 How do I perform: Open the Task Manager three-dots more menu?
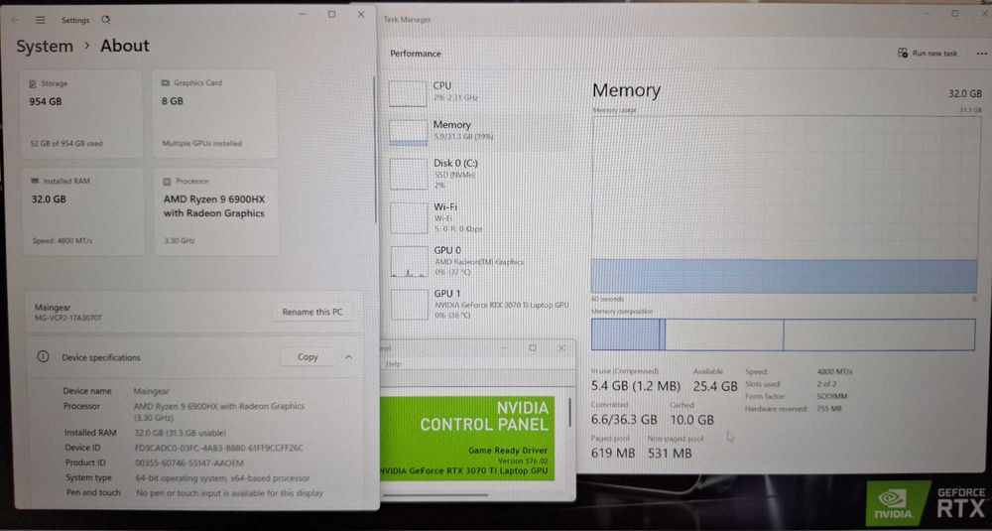(981, 54)
